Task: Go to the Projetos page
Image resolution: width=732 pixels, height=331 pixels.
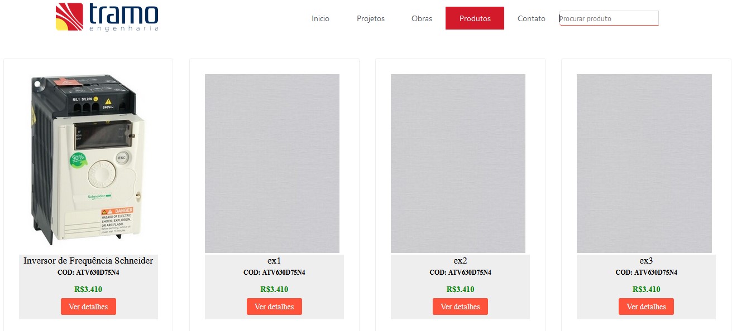Action: (371, 18)
